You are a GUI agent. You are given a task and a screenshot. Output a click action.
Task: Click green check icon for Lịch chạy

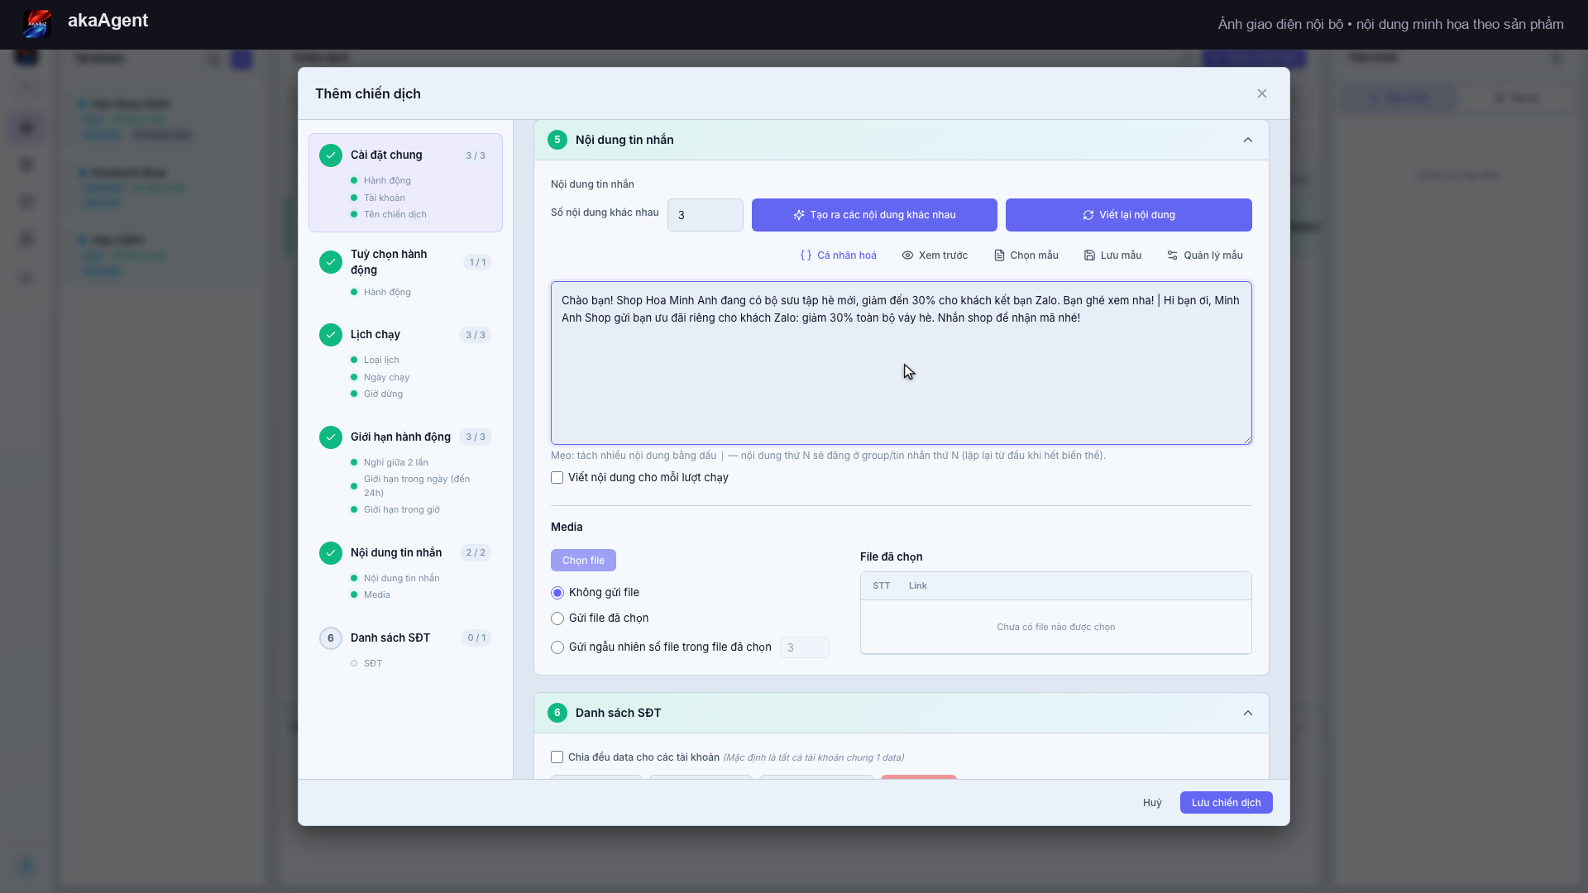(x=331, y=335)
